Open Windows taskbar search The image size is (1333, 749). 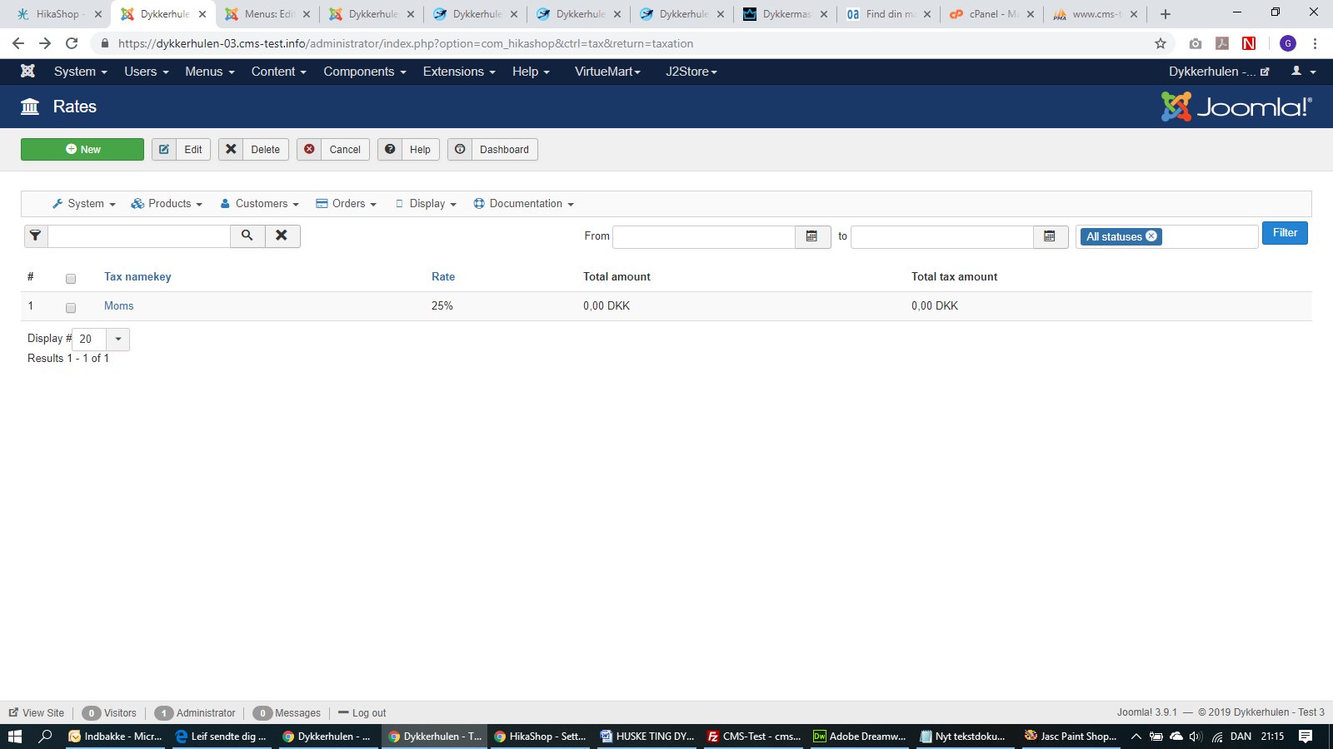(46, 737)
